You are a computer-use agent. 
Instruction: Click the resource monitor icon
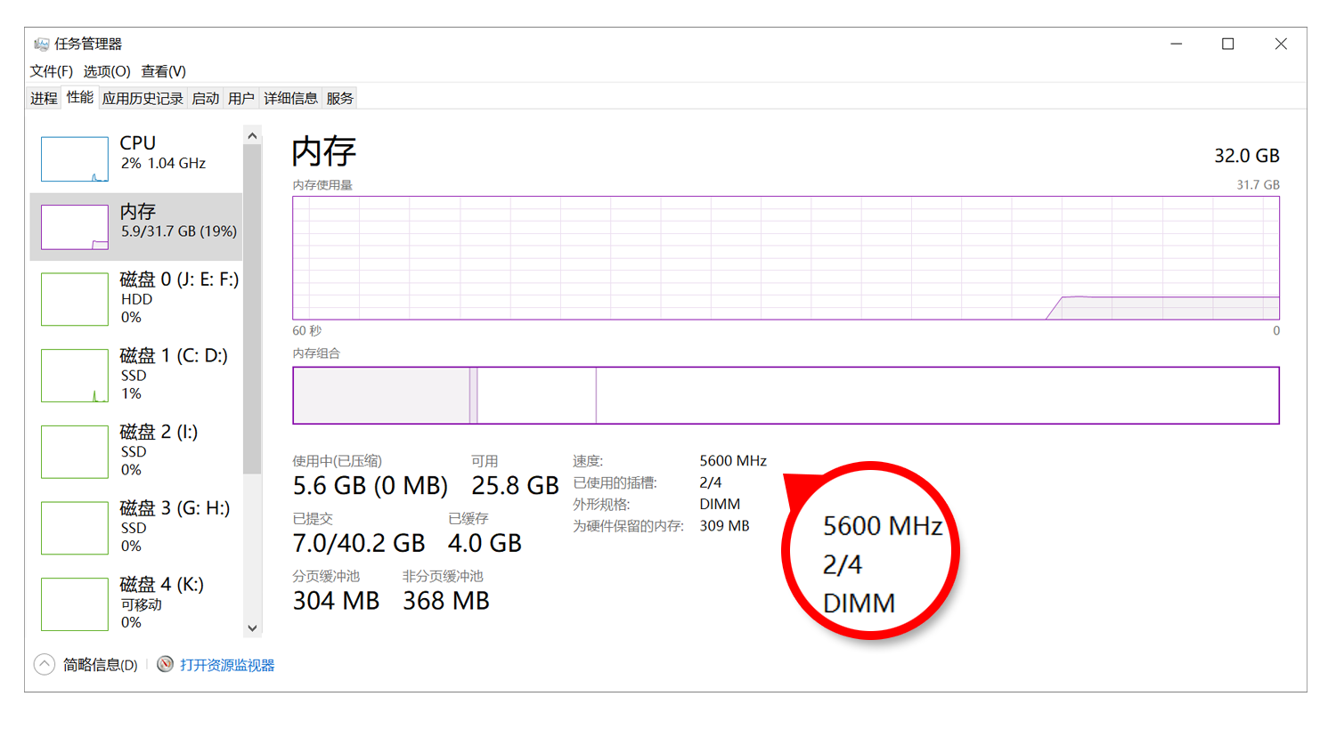(165, 665)
